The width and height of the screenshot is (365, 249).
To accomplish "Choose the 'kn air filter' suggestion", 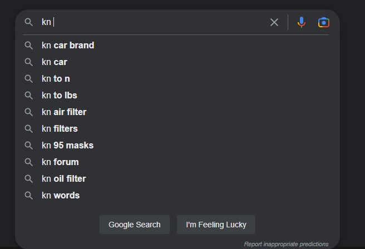I will click(x=64, y=112).
